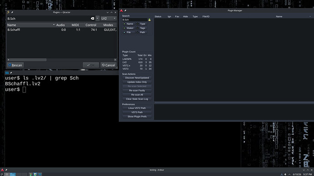Screen dimensions: 314x176
Task: Click the LADSPA row in Plugin Count
Action: 137,59
